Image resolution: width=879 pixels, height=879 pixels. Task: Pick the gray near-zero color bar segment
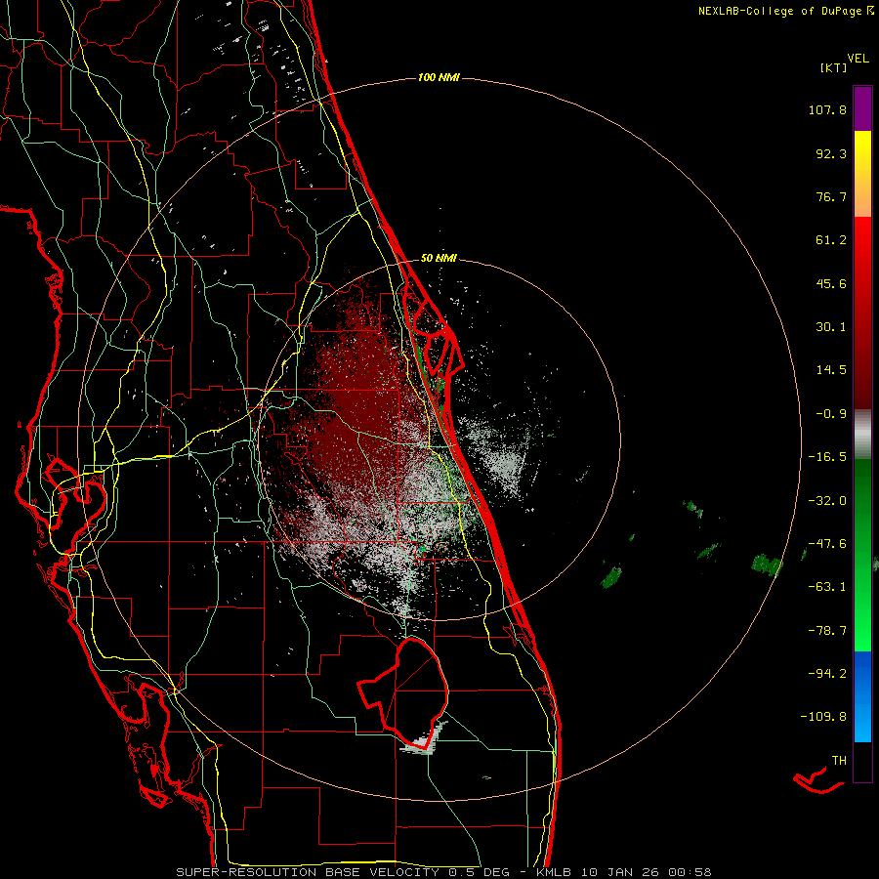[862, 434]
